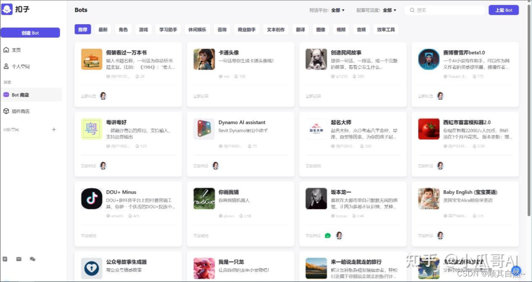Open 西虹市首富模拟器2.0 tomato icon
This screenshot has width=532, height=282.
pos(429,129)
